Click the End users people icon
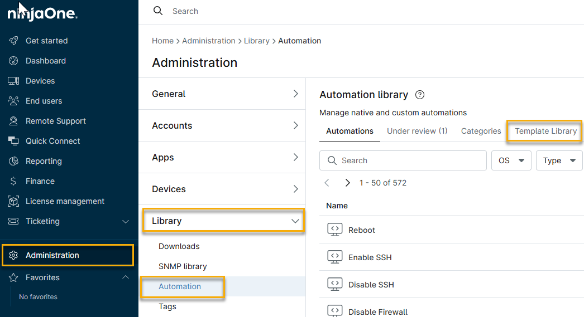This screenshot has height=317, width=584. (14, 101)
